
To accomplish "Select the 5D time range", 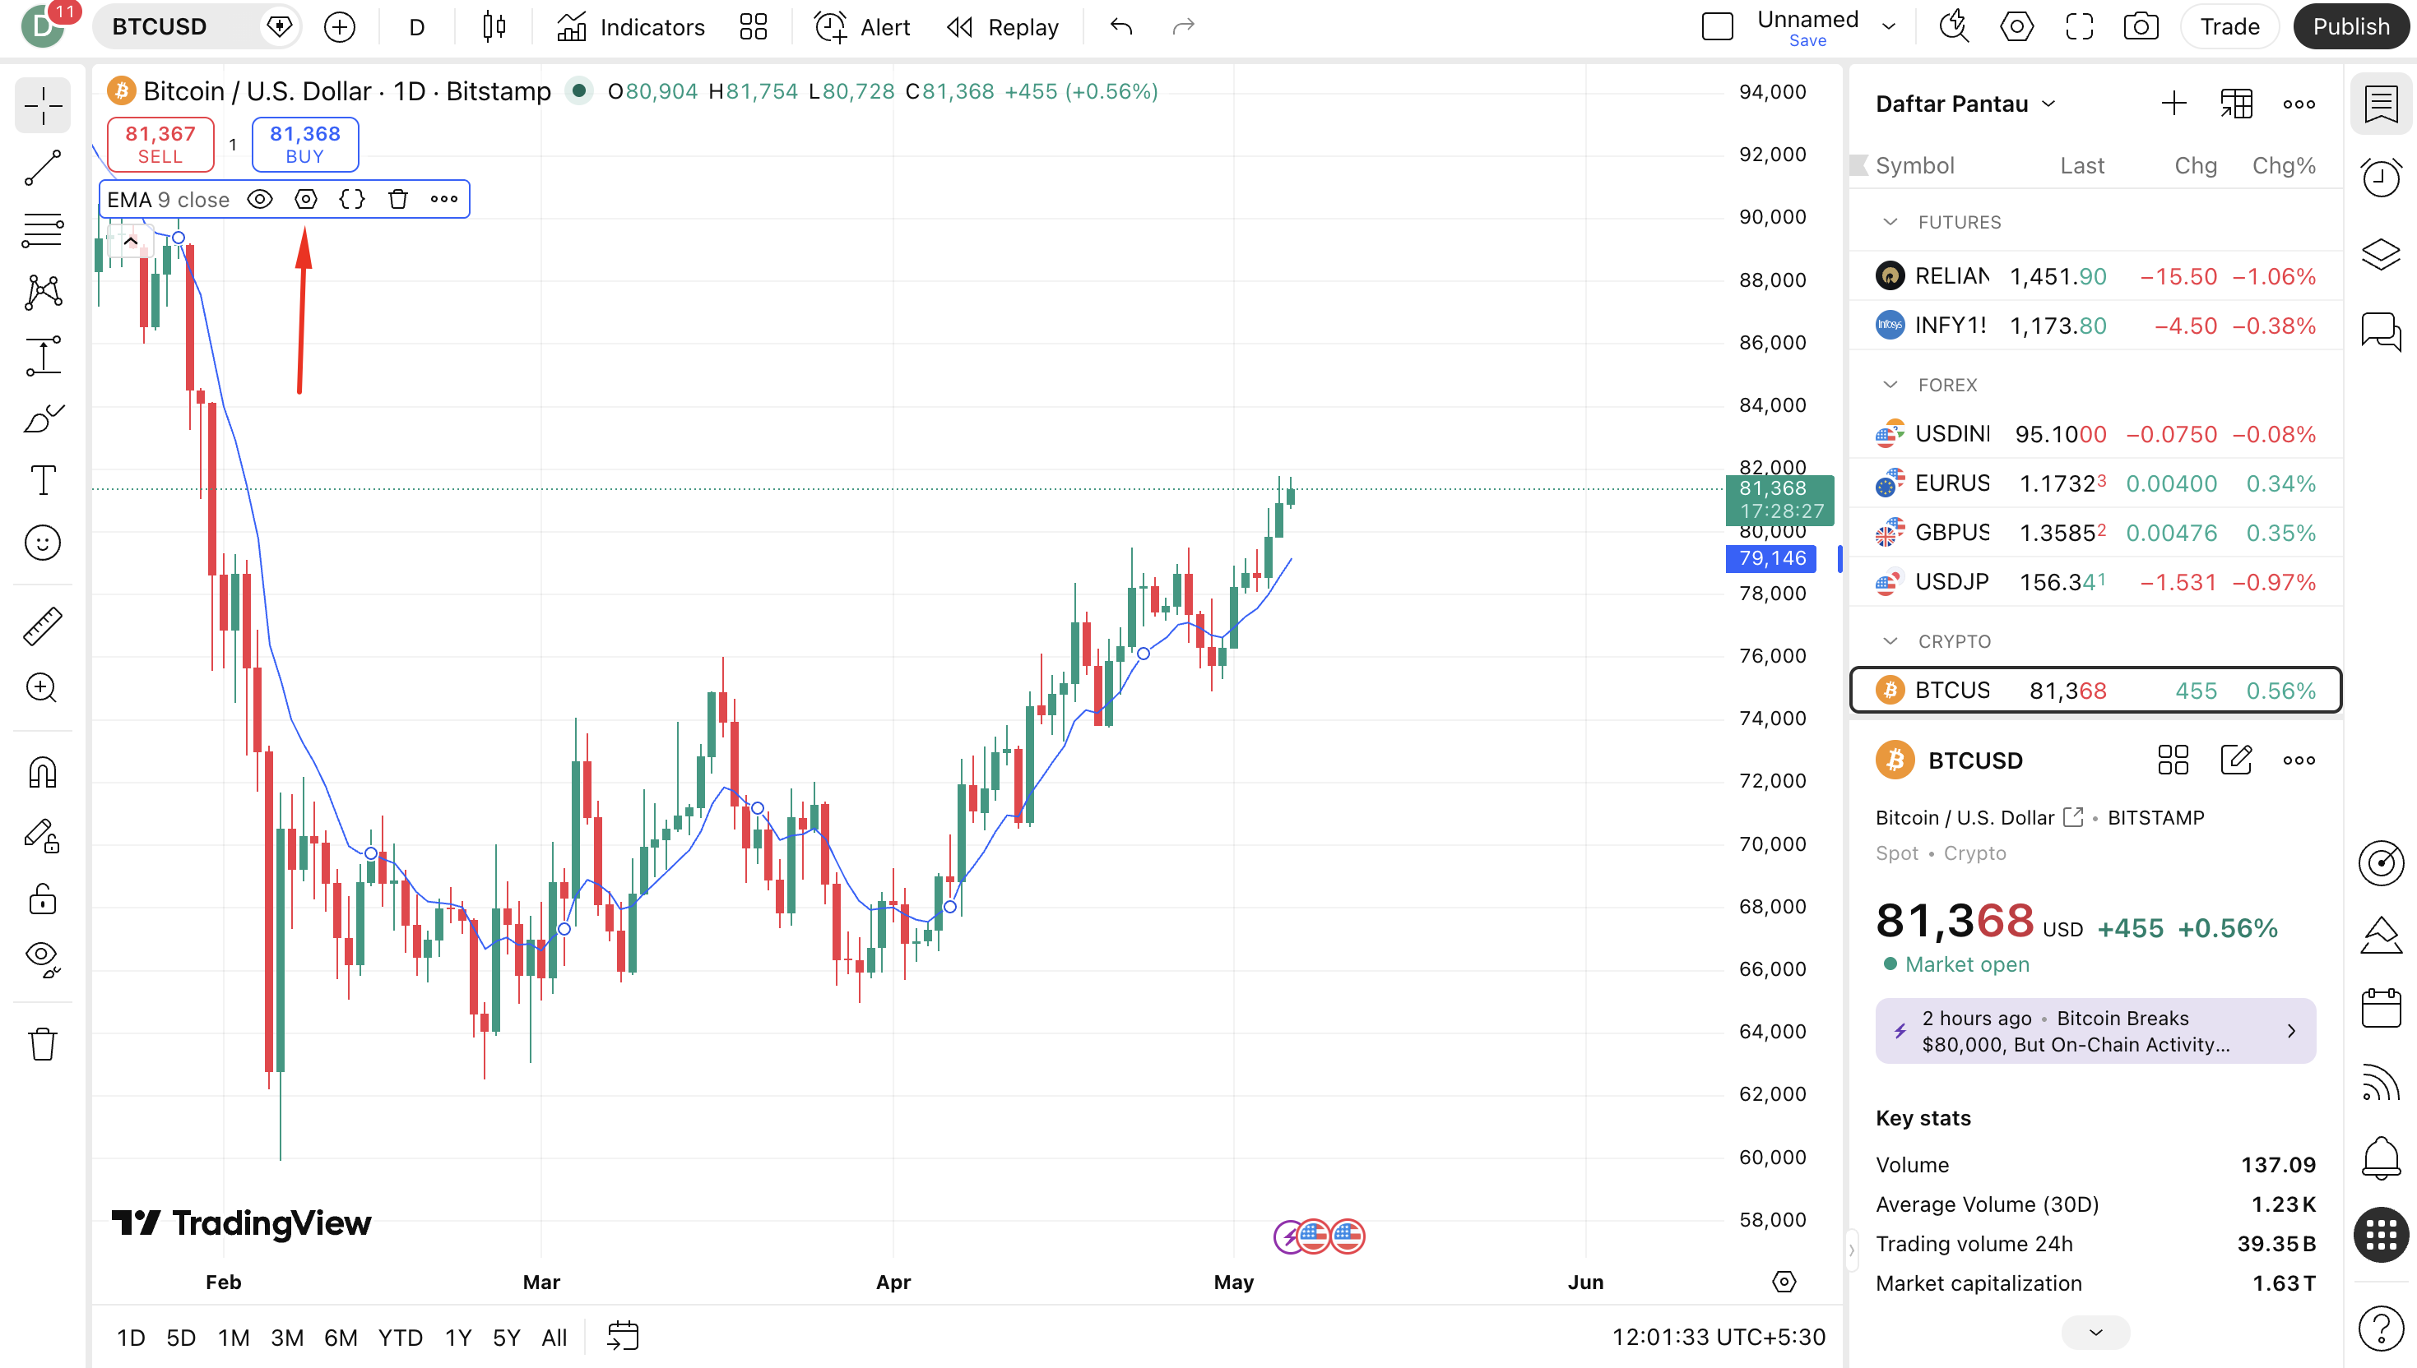I will click(180, 1337).
